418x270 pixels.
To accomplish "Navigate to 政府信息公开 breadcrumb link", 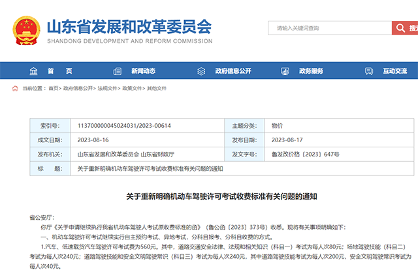I will 77,88.
